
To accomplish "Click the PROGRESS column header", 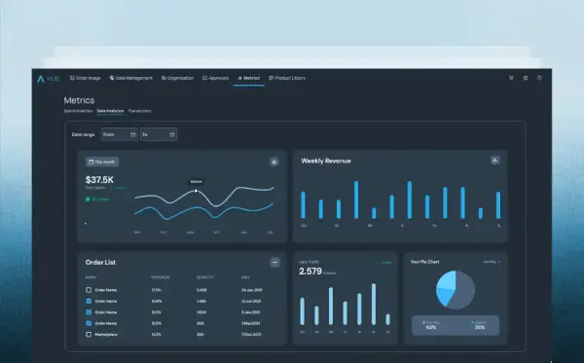I will [161, 277].
